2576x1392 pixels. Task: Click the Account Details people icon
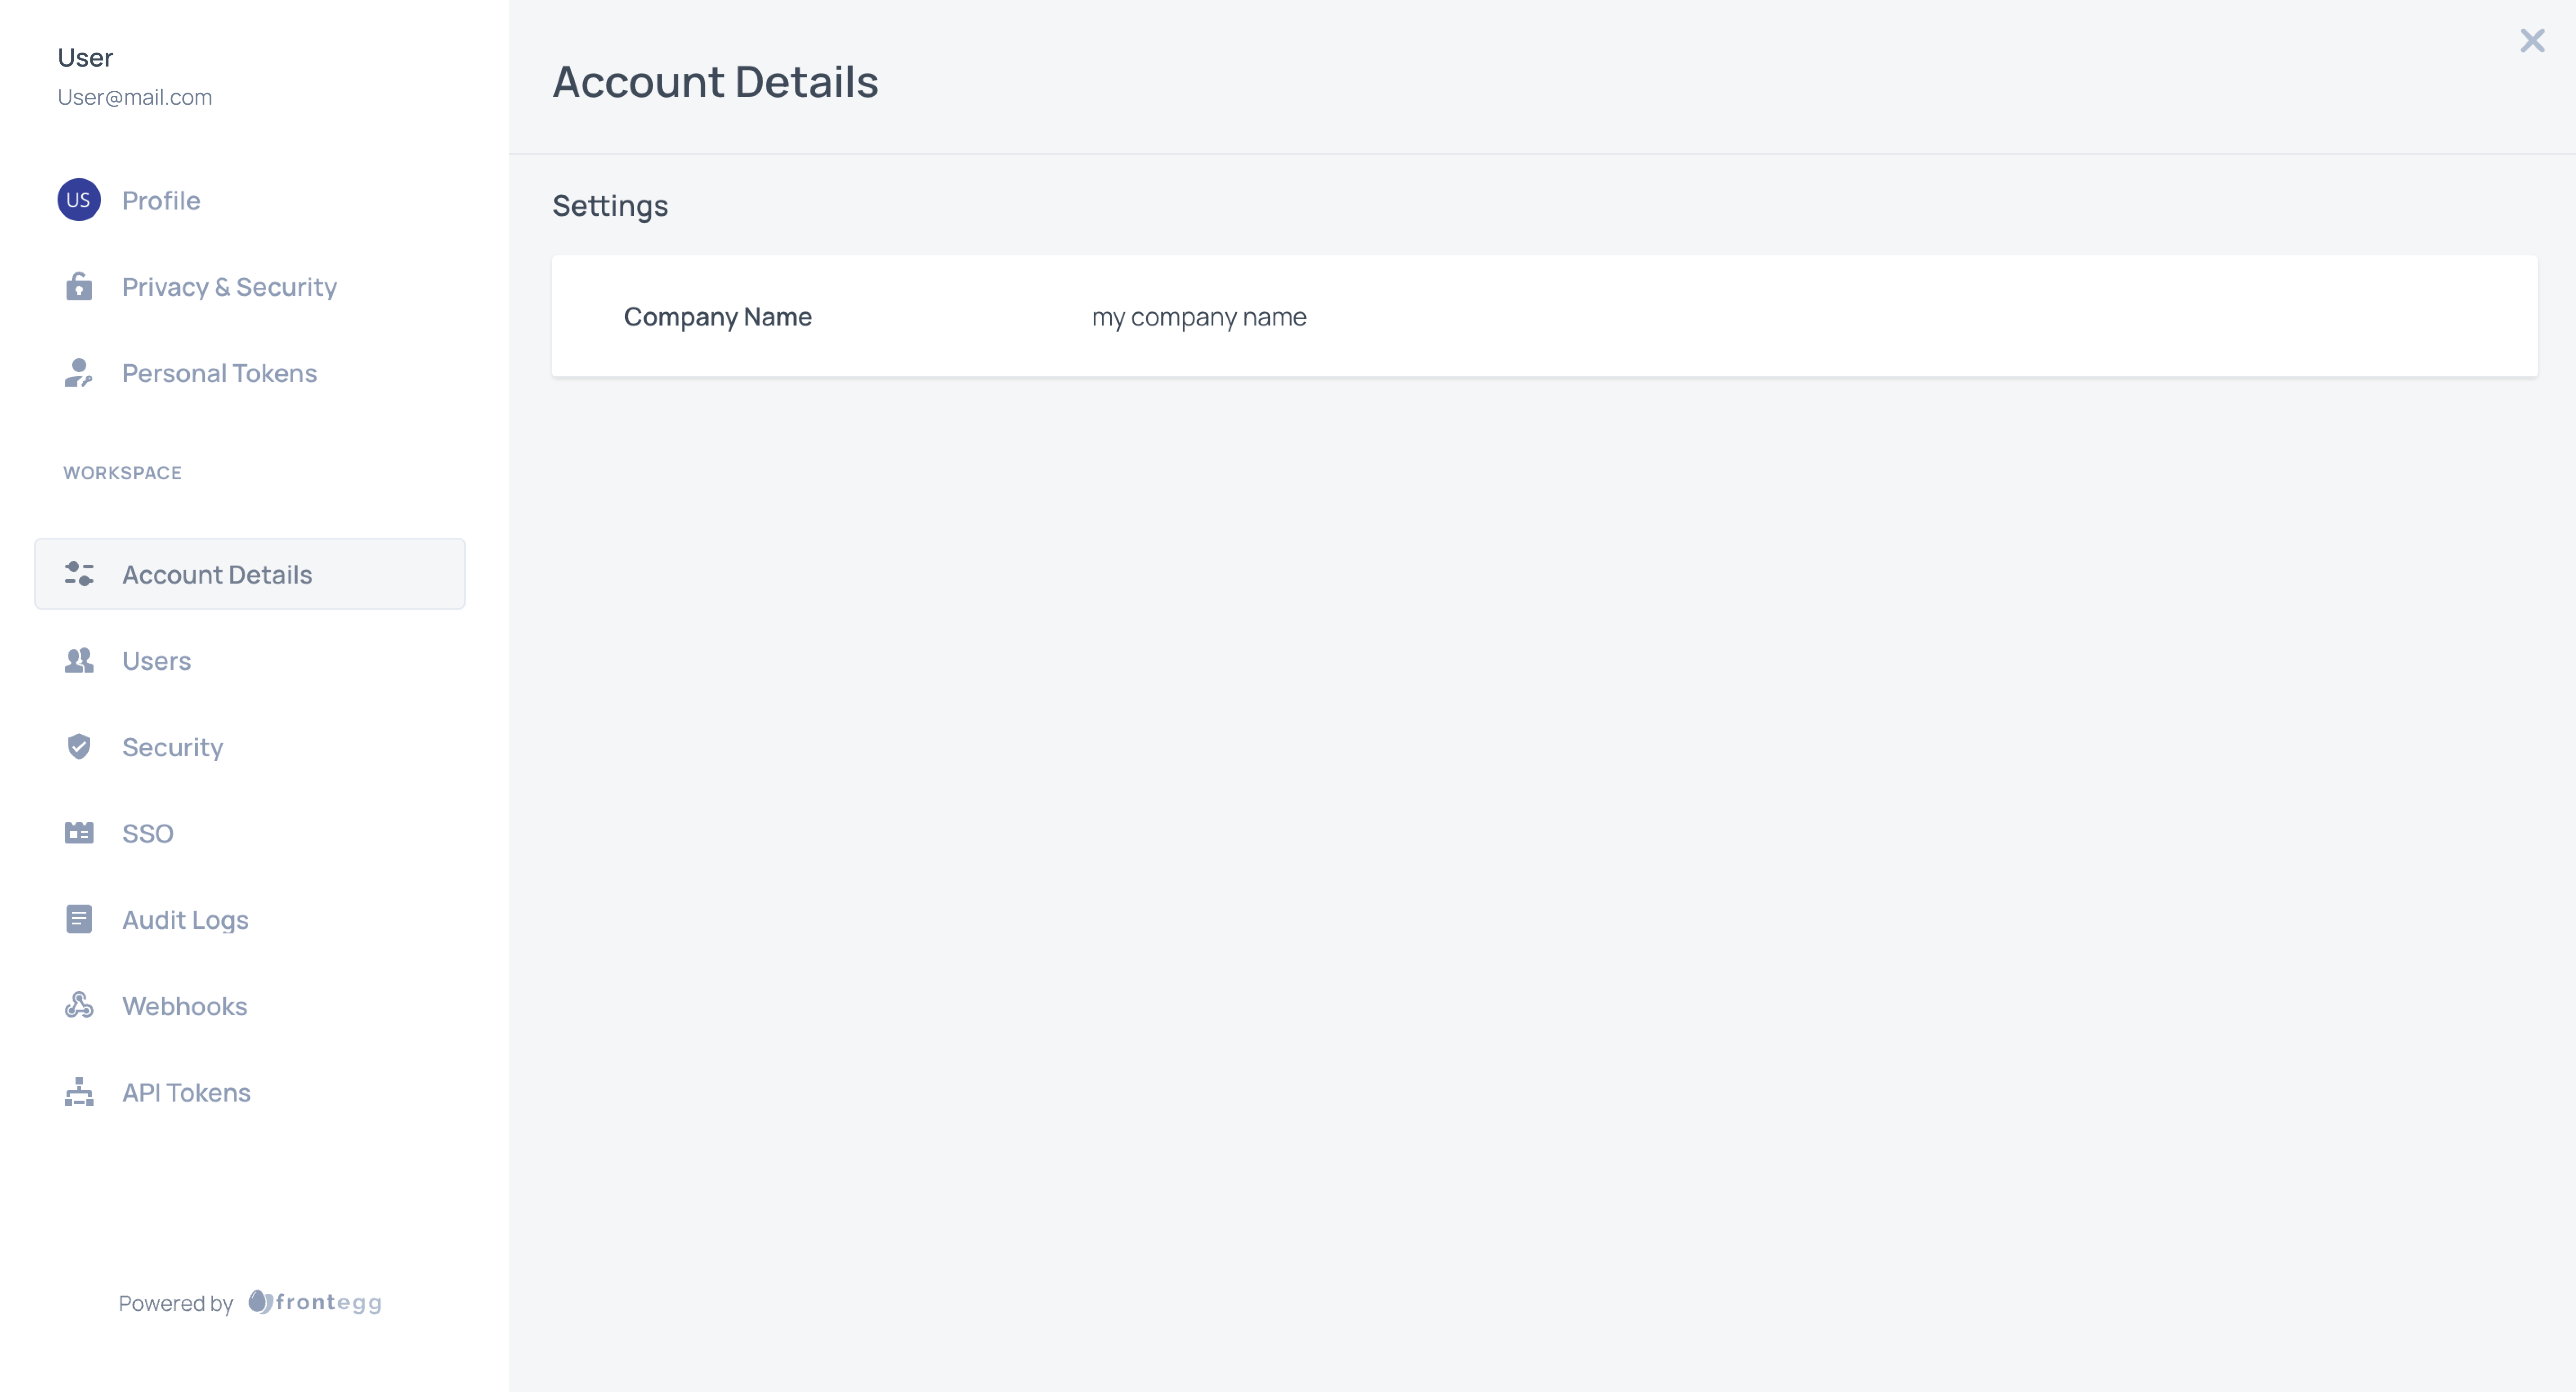pos(79,572)
